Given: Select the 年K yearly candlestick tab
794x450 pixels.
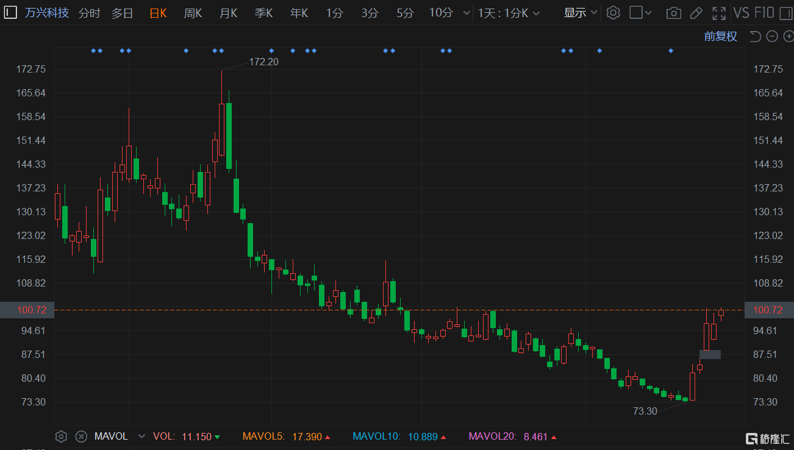Looking at the screenshot, I should tap(299, 13).
